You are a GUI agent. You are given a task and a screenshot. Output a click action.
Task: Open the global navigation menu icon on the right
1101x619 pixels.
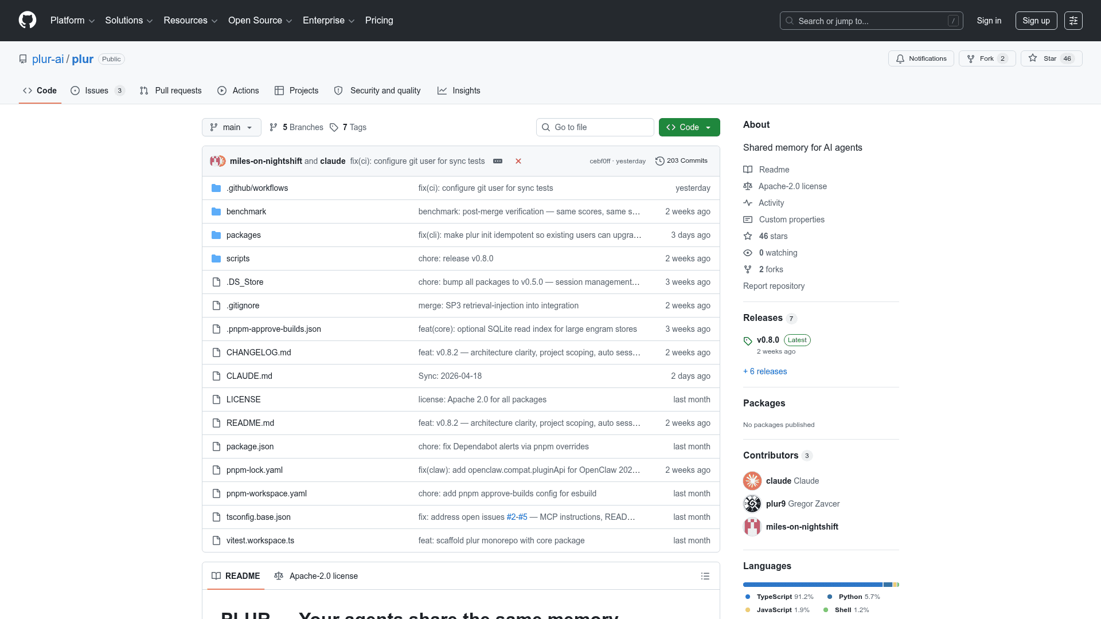[1073, 21]
